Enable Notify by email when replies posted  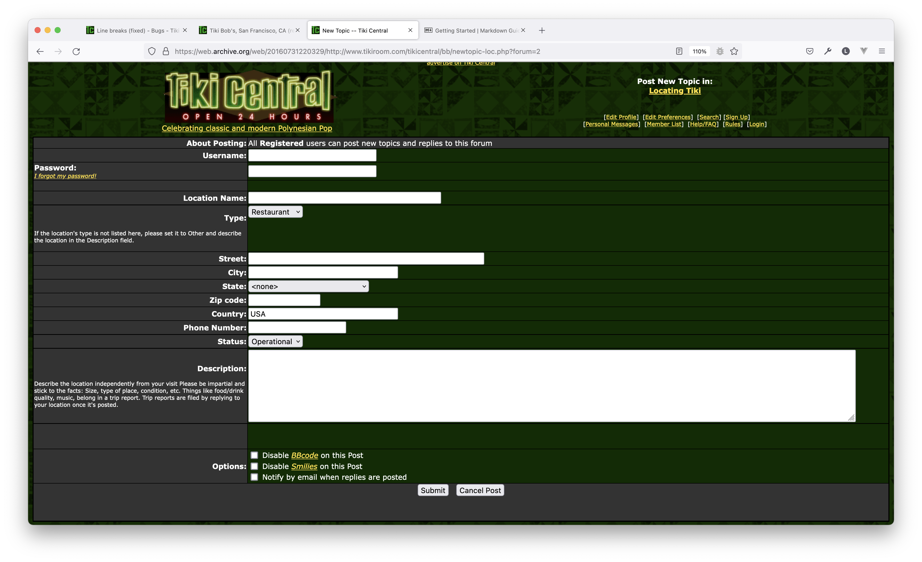[255, 477]
